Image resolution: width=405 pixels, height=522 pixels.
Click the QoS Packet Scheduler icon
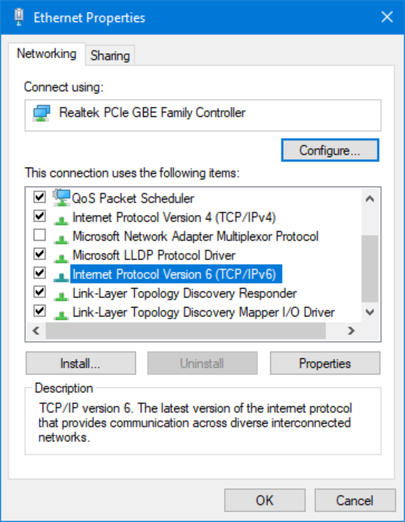coord(61,197)
